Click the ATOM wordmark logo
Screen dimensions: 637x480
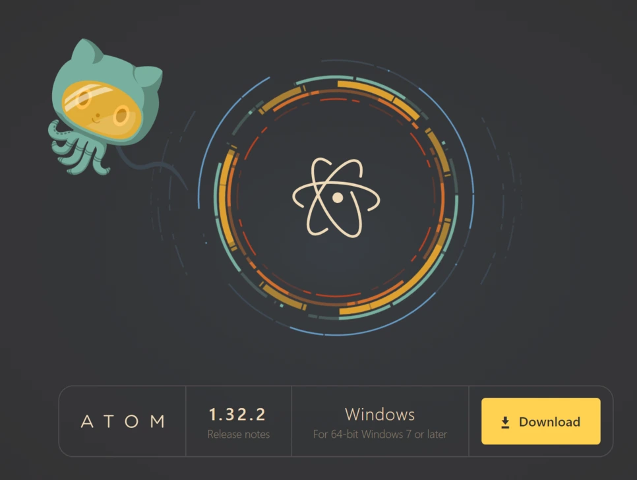pos(123,421)
